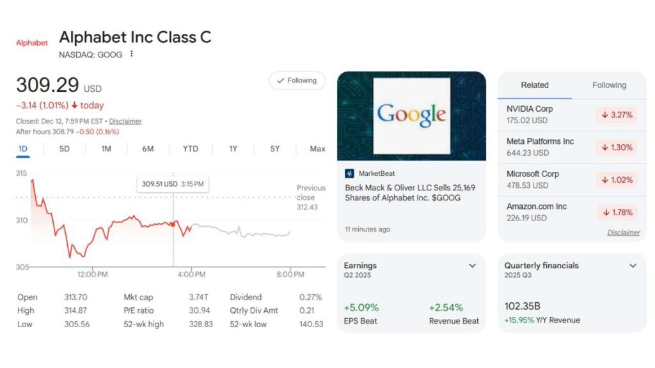The height and width of the screenshot is (368, 655).
Task: Select the YTD chart range
Action: coord(191,149)
